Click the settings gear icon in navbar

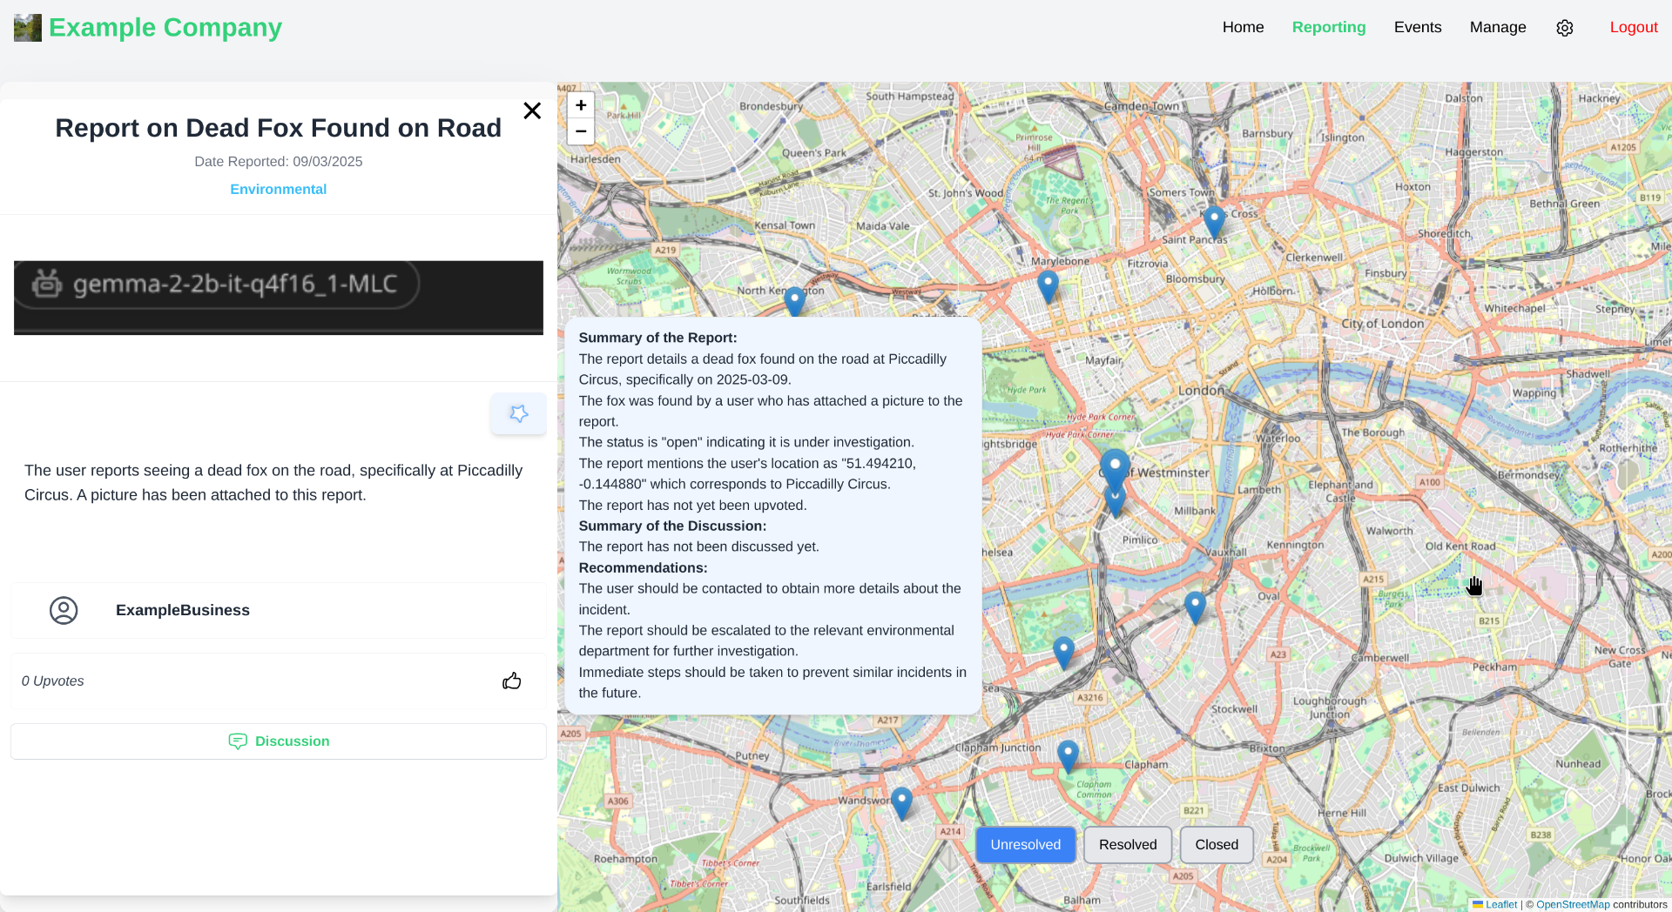click(x=1564, y=28)
